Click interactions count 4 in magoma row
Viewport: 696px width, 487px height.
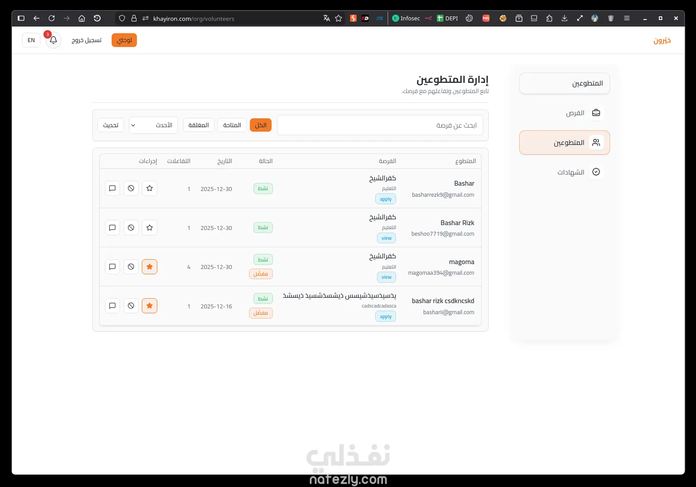(189, 267)
